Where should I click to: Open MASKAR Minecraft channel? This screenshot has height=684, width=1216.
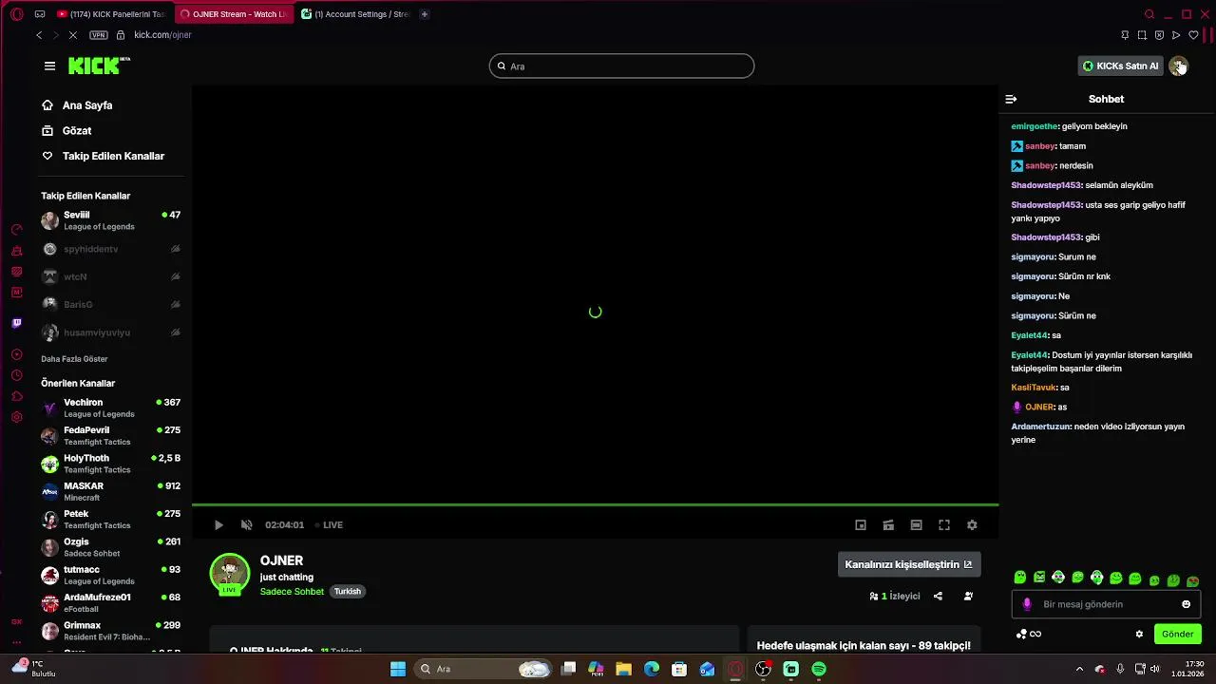click(x=111, y=491)
